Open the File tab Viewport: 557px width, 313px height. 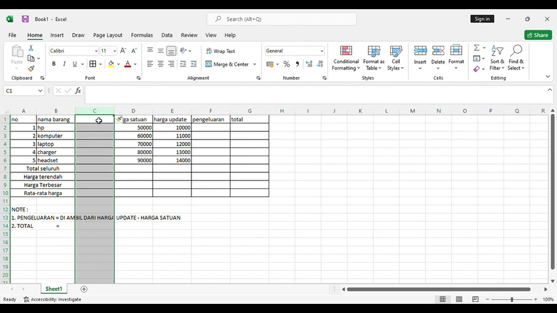click(12, 35)
